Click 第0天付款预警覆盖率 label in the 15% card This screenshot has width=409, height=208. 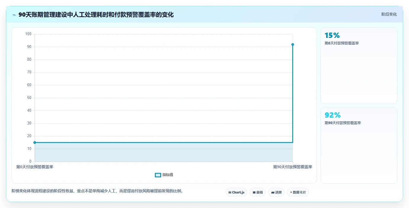pyautogui.click(x=342, y=43)
